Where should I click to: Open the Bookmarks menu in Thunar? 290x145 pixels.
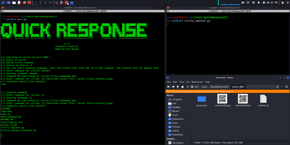pos(197,82)
